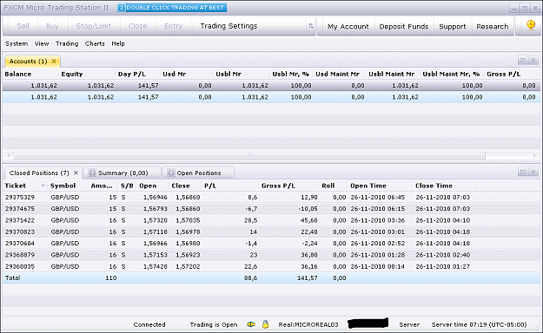Open the System menu

click(x=17, y=44)
